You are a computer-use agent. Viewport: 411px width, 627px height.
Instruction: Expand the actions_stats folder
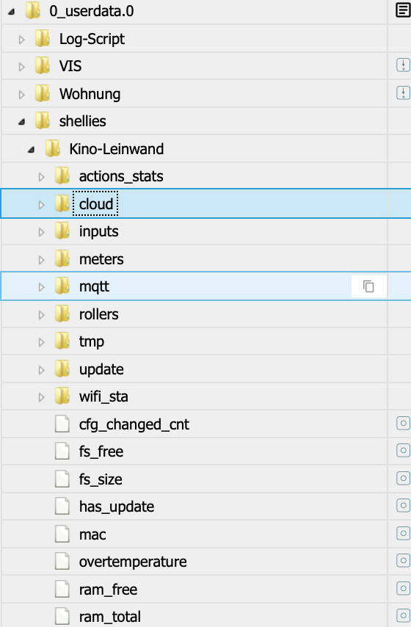click(x=41, y=177)
